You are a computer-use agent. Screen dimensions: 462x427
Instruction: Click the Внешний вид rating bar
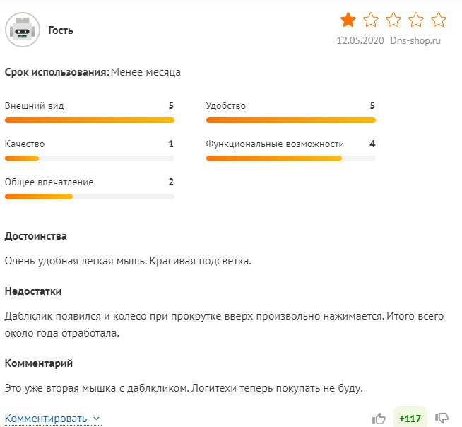pos(89,120)
